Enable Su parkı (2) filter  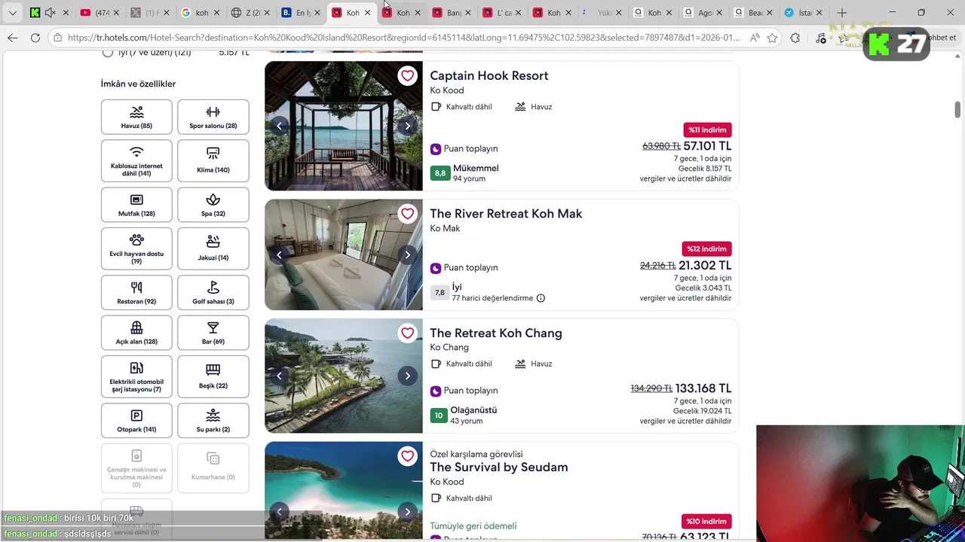pyautogui.click(x=213, y=421)
